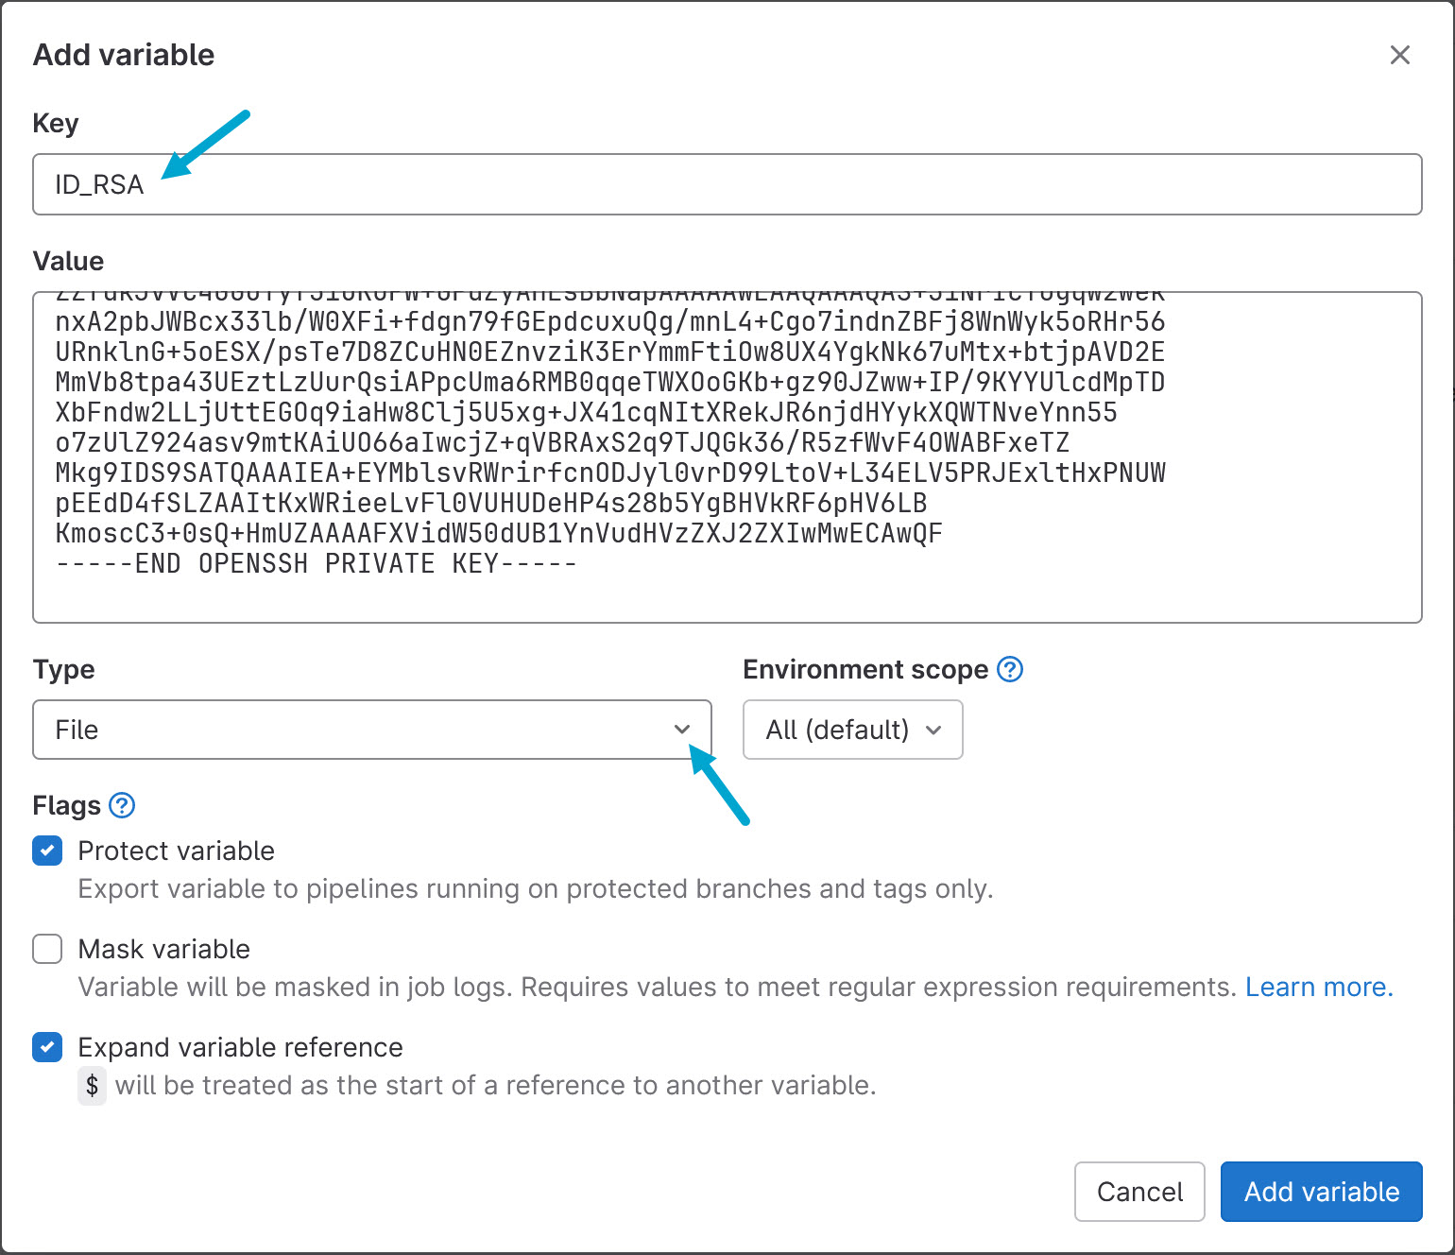Viewport: 1455px width, 1255px height.
Task: Focus the Key field containing ID_RSA
Action: point(727,184)
